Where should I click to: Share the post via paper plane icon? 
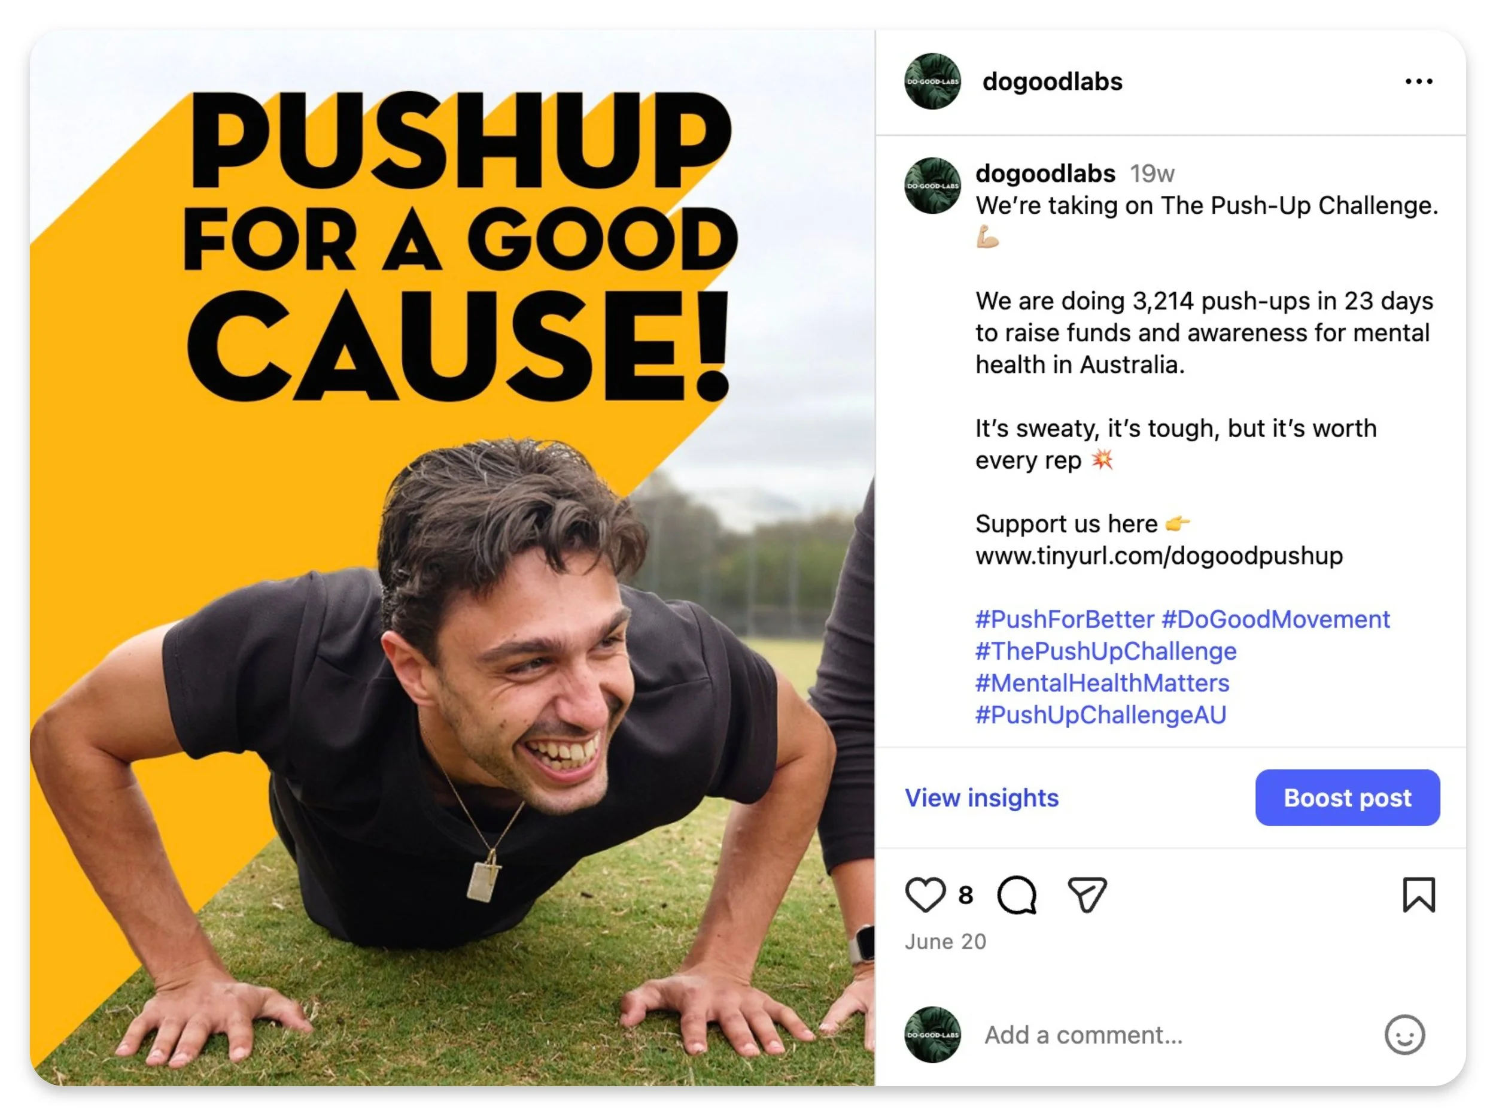1086,894
